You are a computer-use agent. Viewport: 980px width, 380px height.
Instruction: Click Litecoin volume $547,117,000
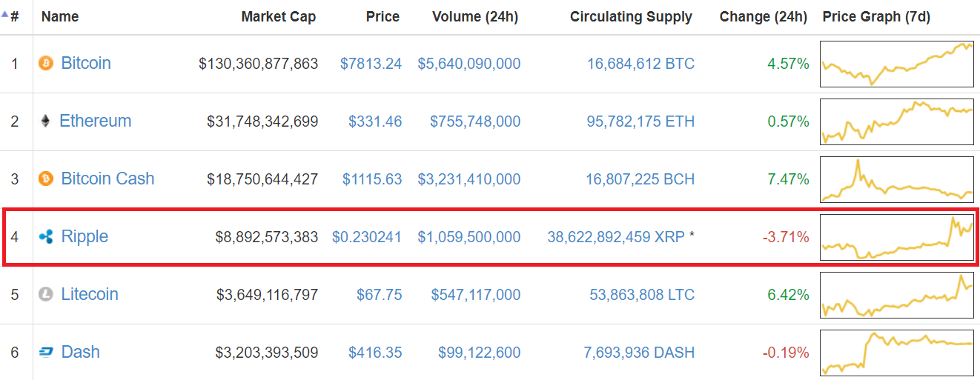pyautogui.click(x=476, y=295)
